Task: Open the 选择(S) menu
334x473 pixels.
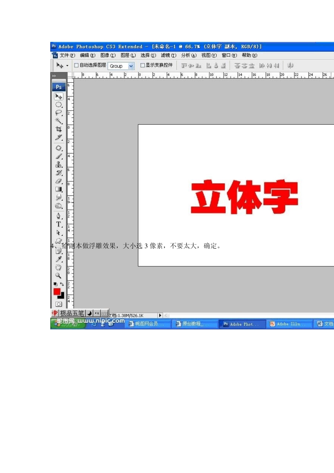Action: pyautogui.click(x=148, y=55)
